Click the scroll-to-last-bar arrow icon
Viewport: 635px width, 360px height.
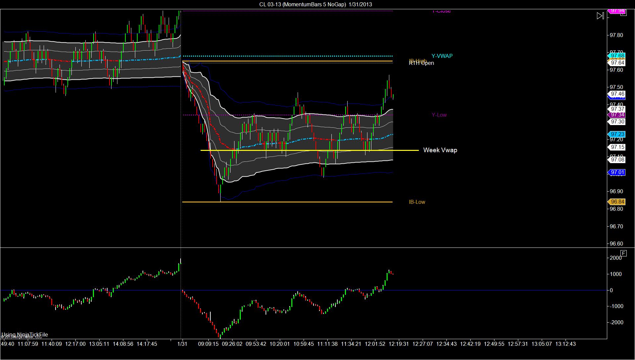coord(600,16)
